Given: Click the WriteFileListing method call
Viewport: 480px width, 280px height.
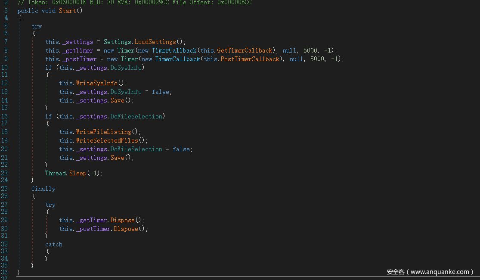Looking at the screenshot, I should click(x=103, y=132).
